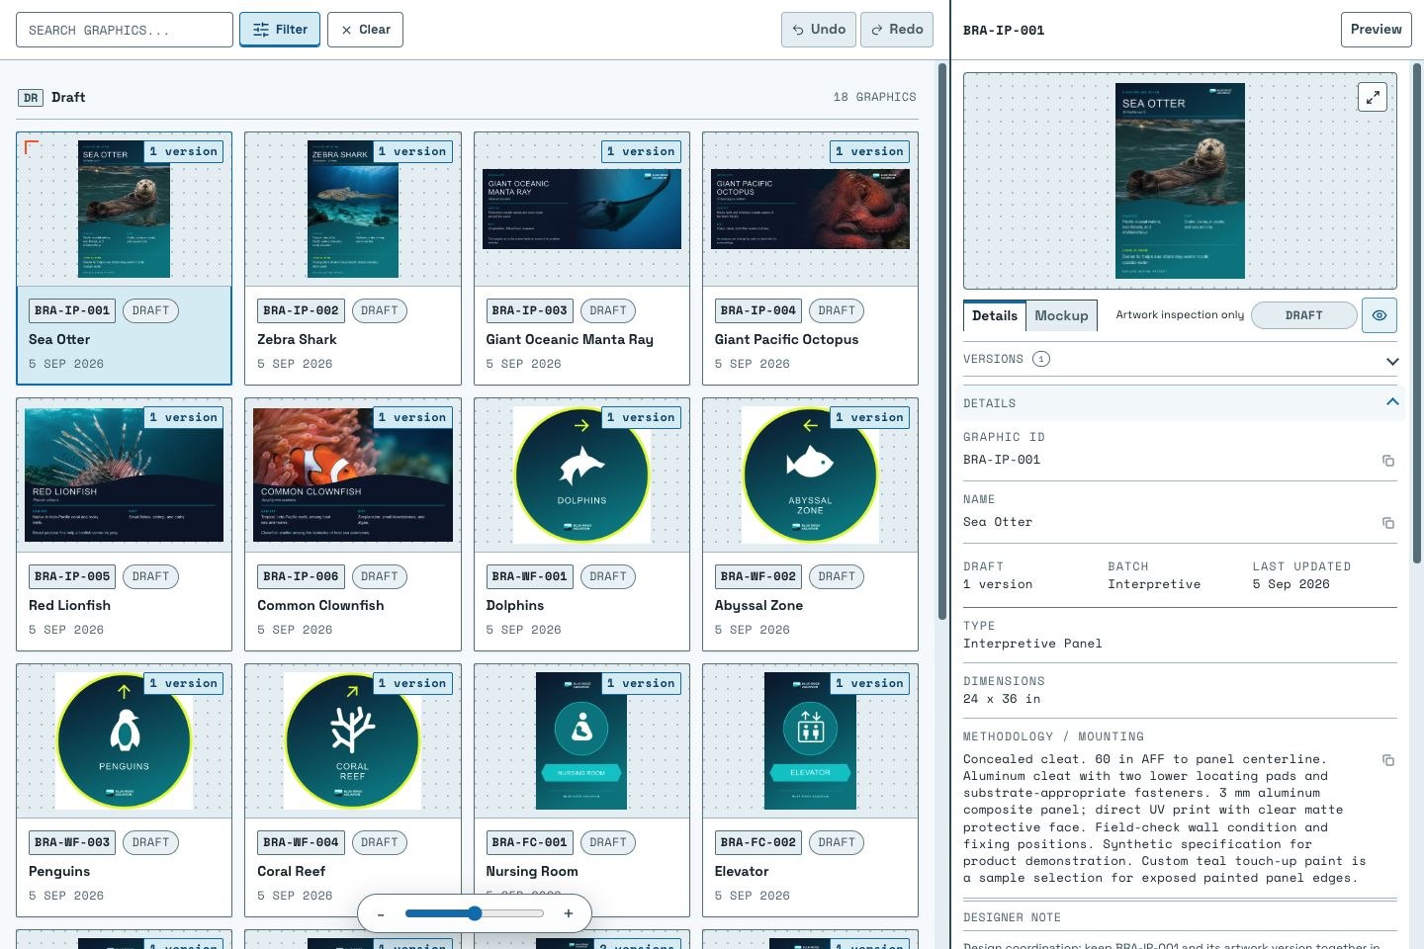Viewport: 1424px width, 949px height.
Task: Open the Filter options
Action: coord(280,30)
